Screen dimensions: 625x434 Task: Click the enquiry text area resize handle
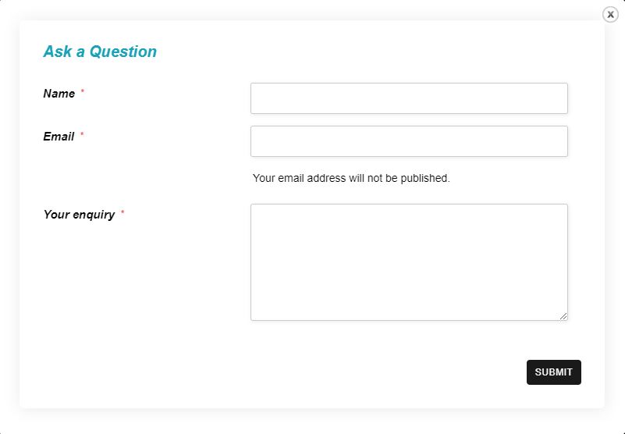point(563,316)
